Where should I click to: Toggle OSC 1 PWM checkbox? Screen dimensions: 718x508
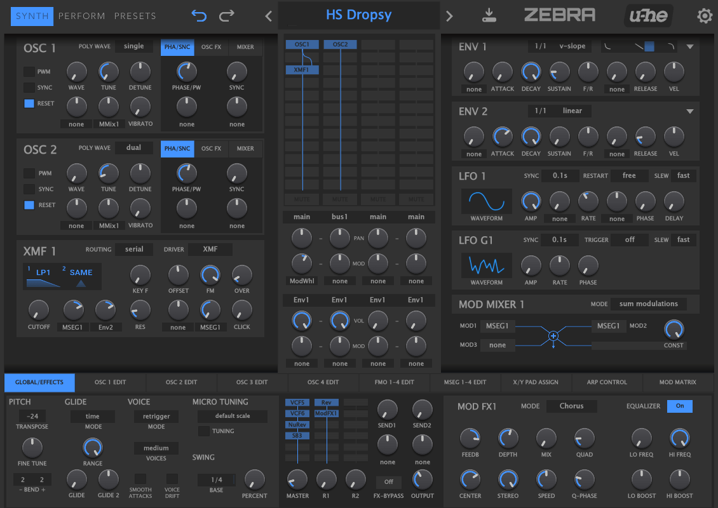tap(29, 71)
